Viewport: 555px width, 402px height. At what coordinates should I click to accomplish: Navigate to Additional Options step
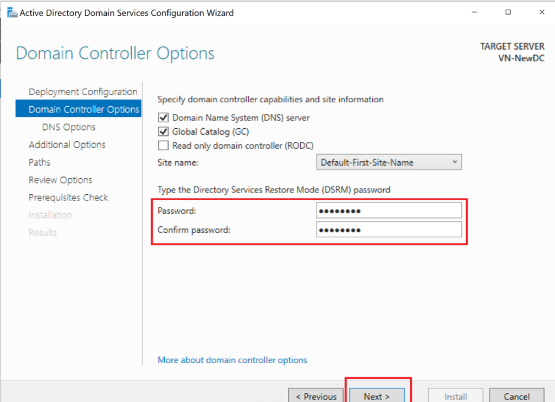(67, 144)
